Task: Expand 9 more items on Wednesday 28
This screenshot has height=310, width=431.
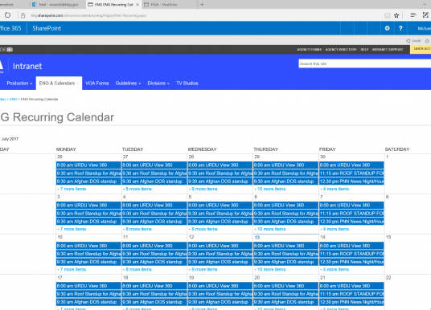Action: click(x=204, y=189)
